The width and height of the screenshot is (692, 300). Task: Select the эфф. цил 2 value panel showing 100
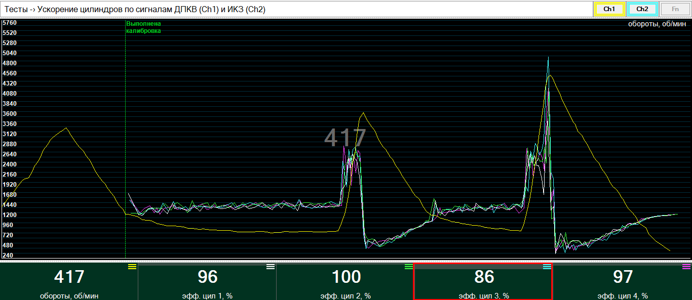click(345, 281)
